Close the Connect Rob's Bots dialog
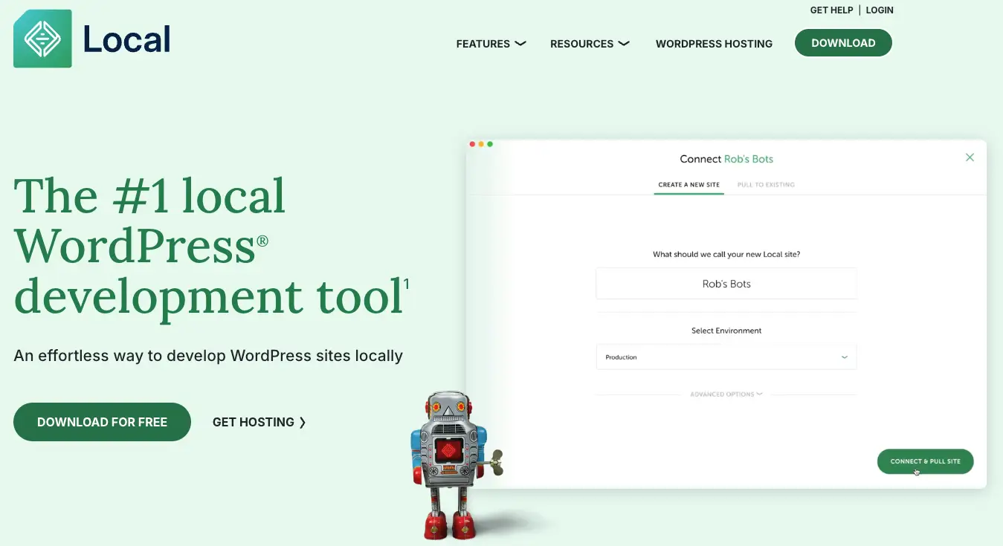Viewport: 1003px width, 546px height. coord(970,157)
